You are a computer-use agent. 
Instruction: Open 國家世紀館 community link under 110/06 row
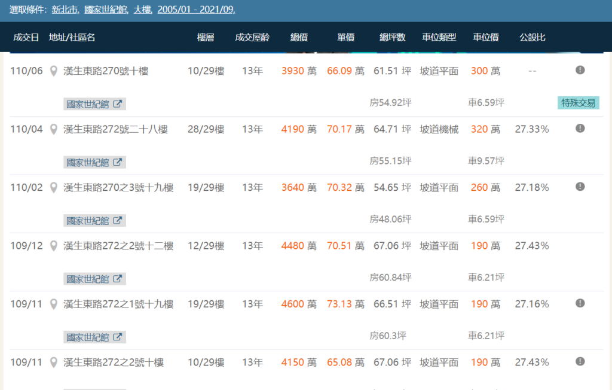94,104
